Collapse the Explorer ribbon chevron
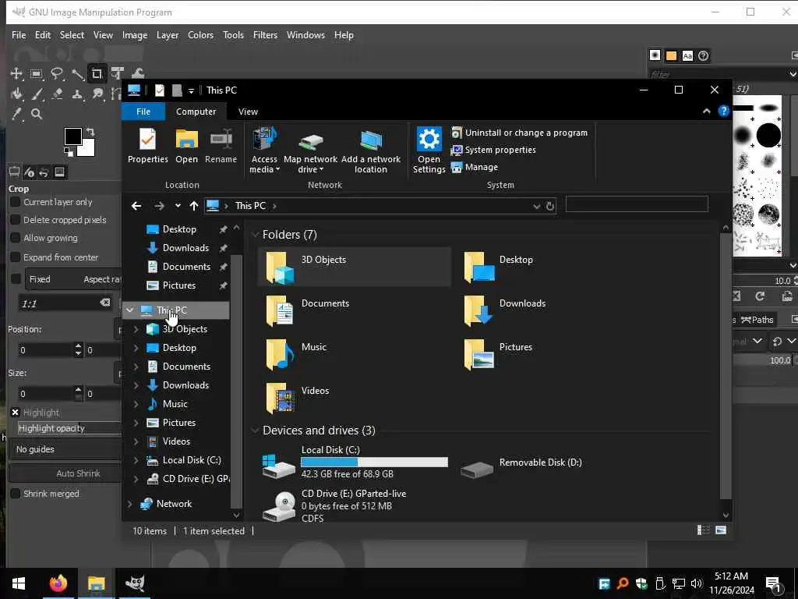The image size is (798, 599). coord(706,111)
